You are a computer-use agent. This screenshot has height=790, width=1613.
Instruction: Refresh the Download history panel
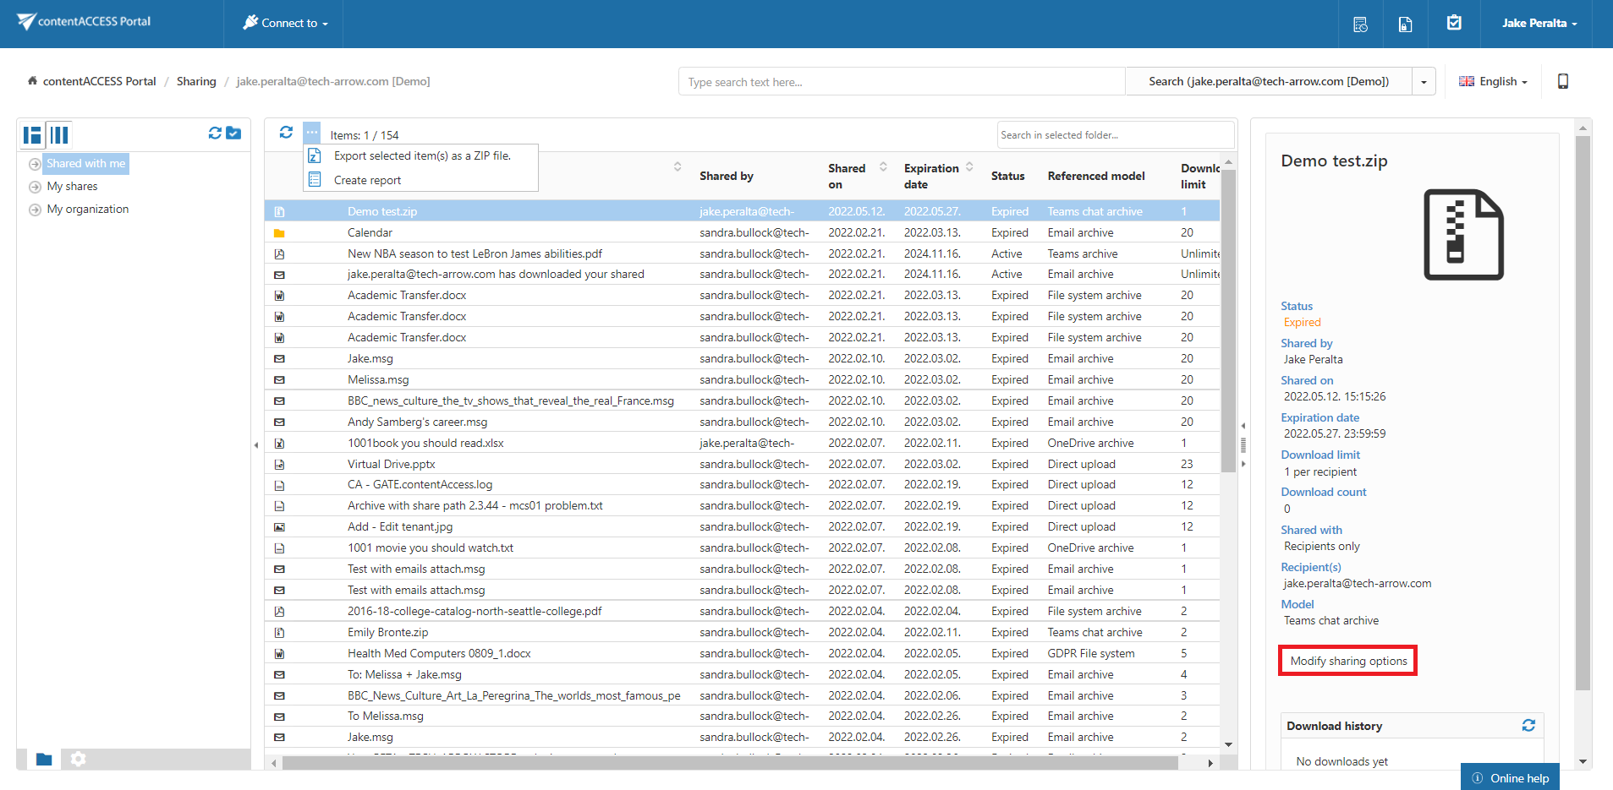(1528, 726)
